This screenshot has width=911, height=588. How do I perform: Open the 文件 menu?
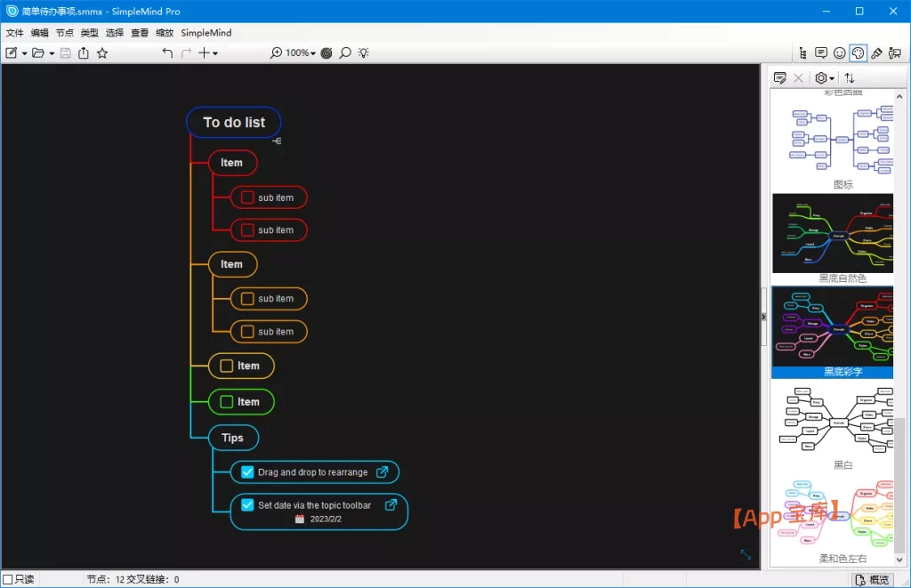point(15,33)
